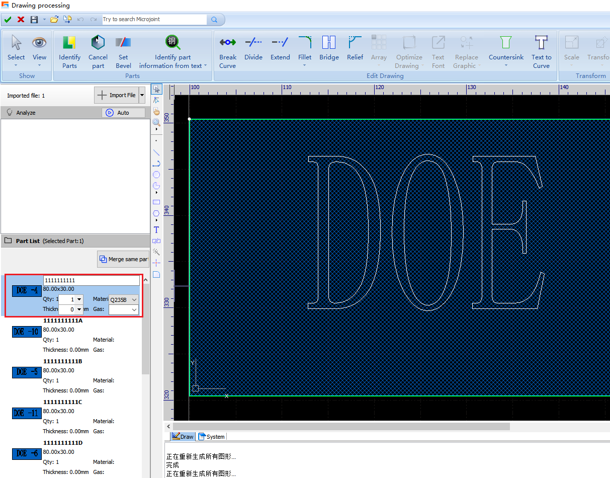
Task: Select the Relief tool
Action: pos(355,48)
